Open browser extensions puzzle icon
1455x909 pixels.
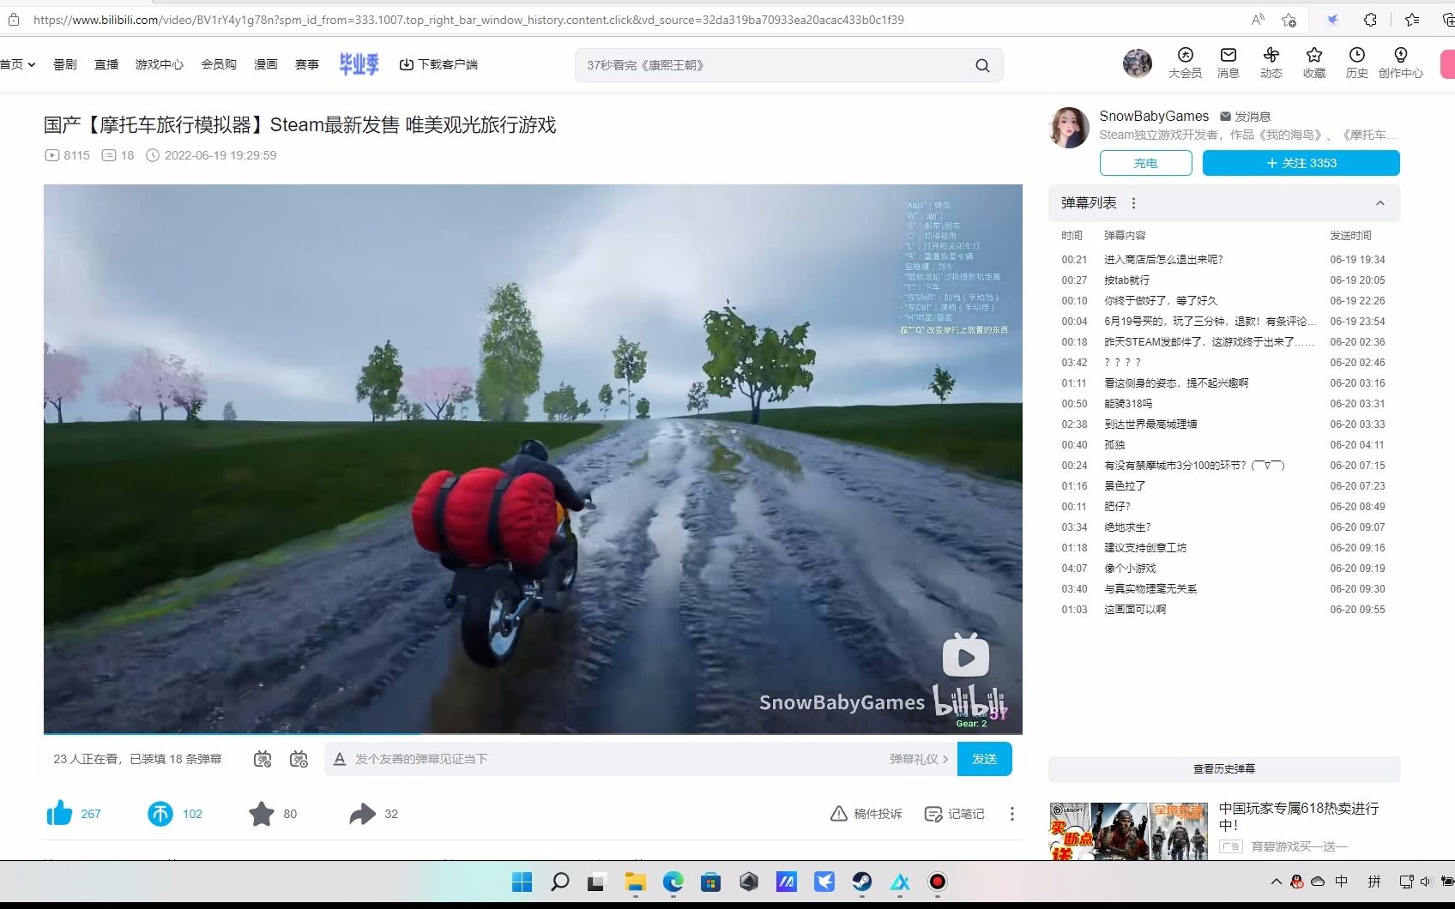[x=1370, y=20]
